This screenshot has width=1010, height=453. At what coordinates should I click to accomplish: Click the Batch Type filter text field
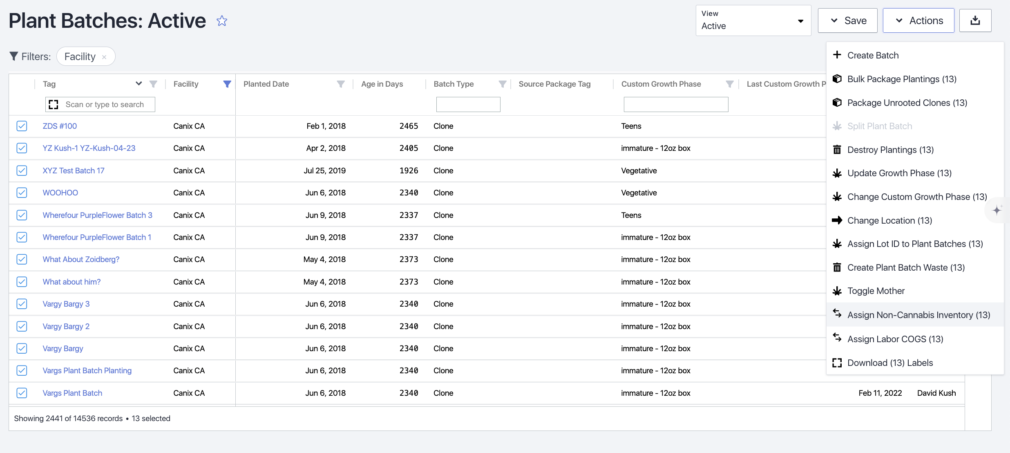[468, 105]
